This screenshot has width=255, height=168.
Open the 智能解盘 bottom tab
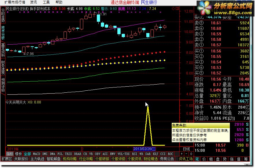point(53,159)
